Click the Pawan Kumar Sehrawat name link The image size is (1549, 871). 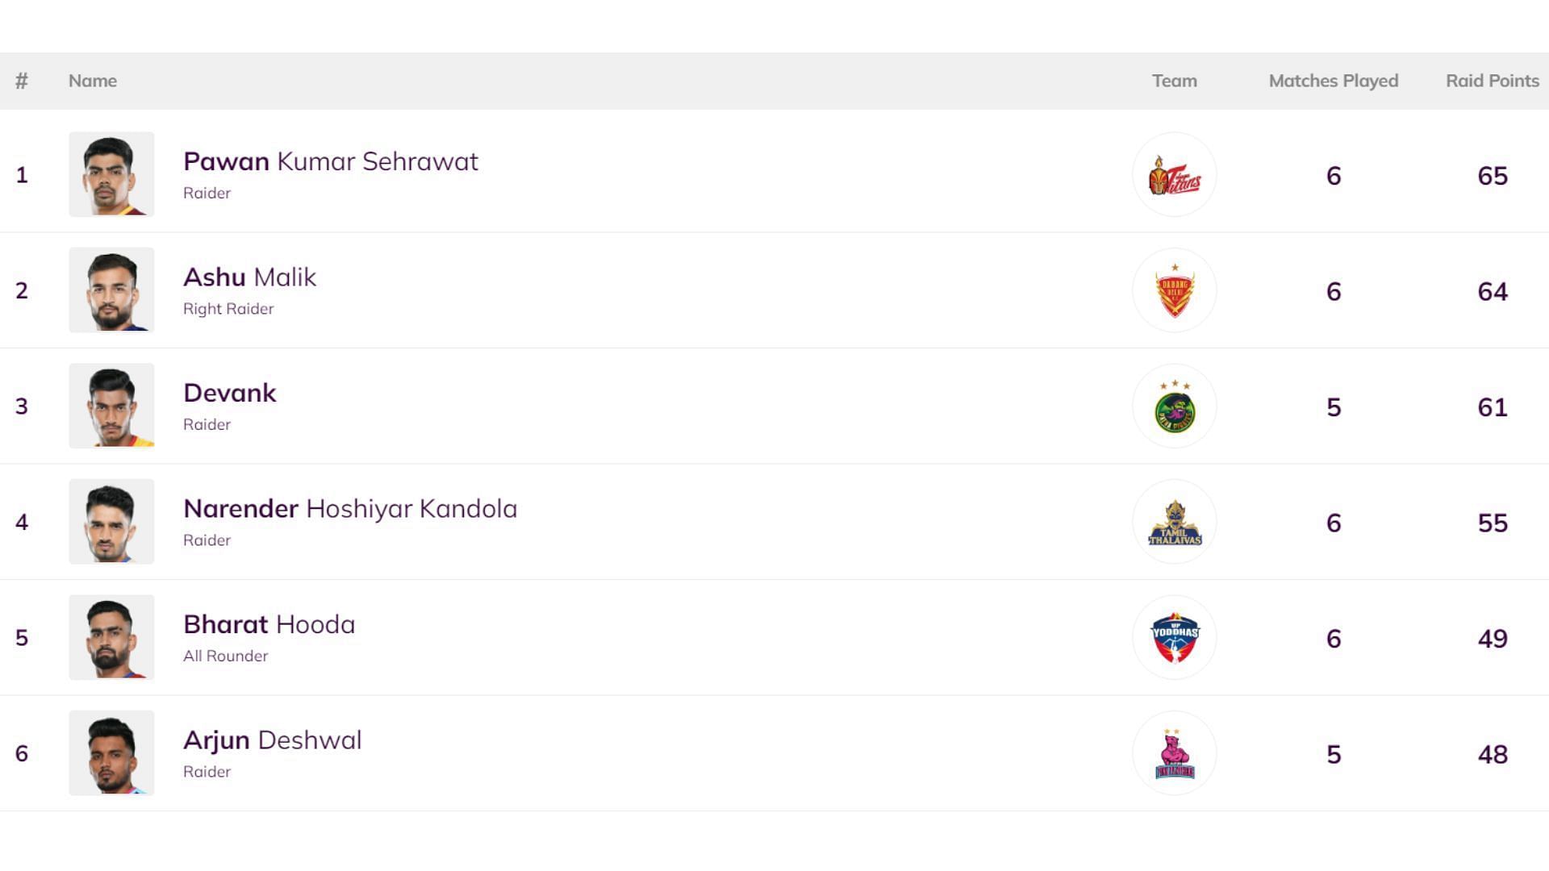click(x=330, y=161)
